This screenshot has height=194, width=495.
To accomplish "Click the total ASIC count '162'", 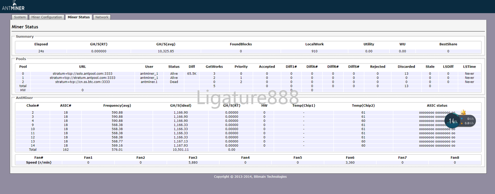I will [x=66, y=150].
